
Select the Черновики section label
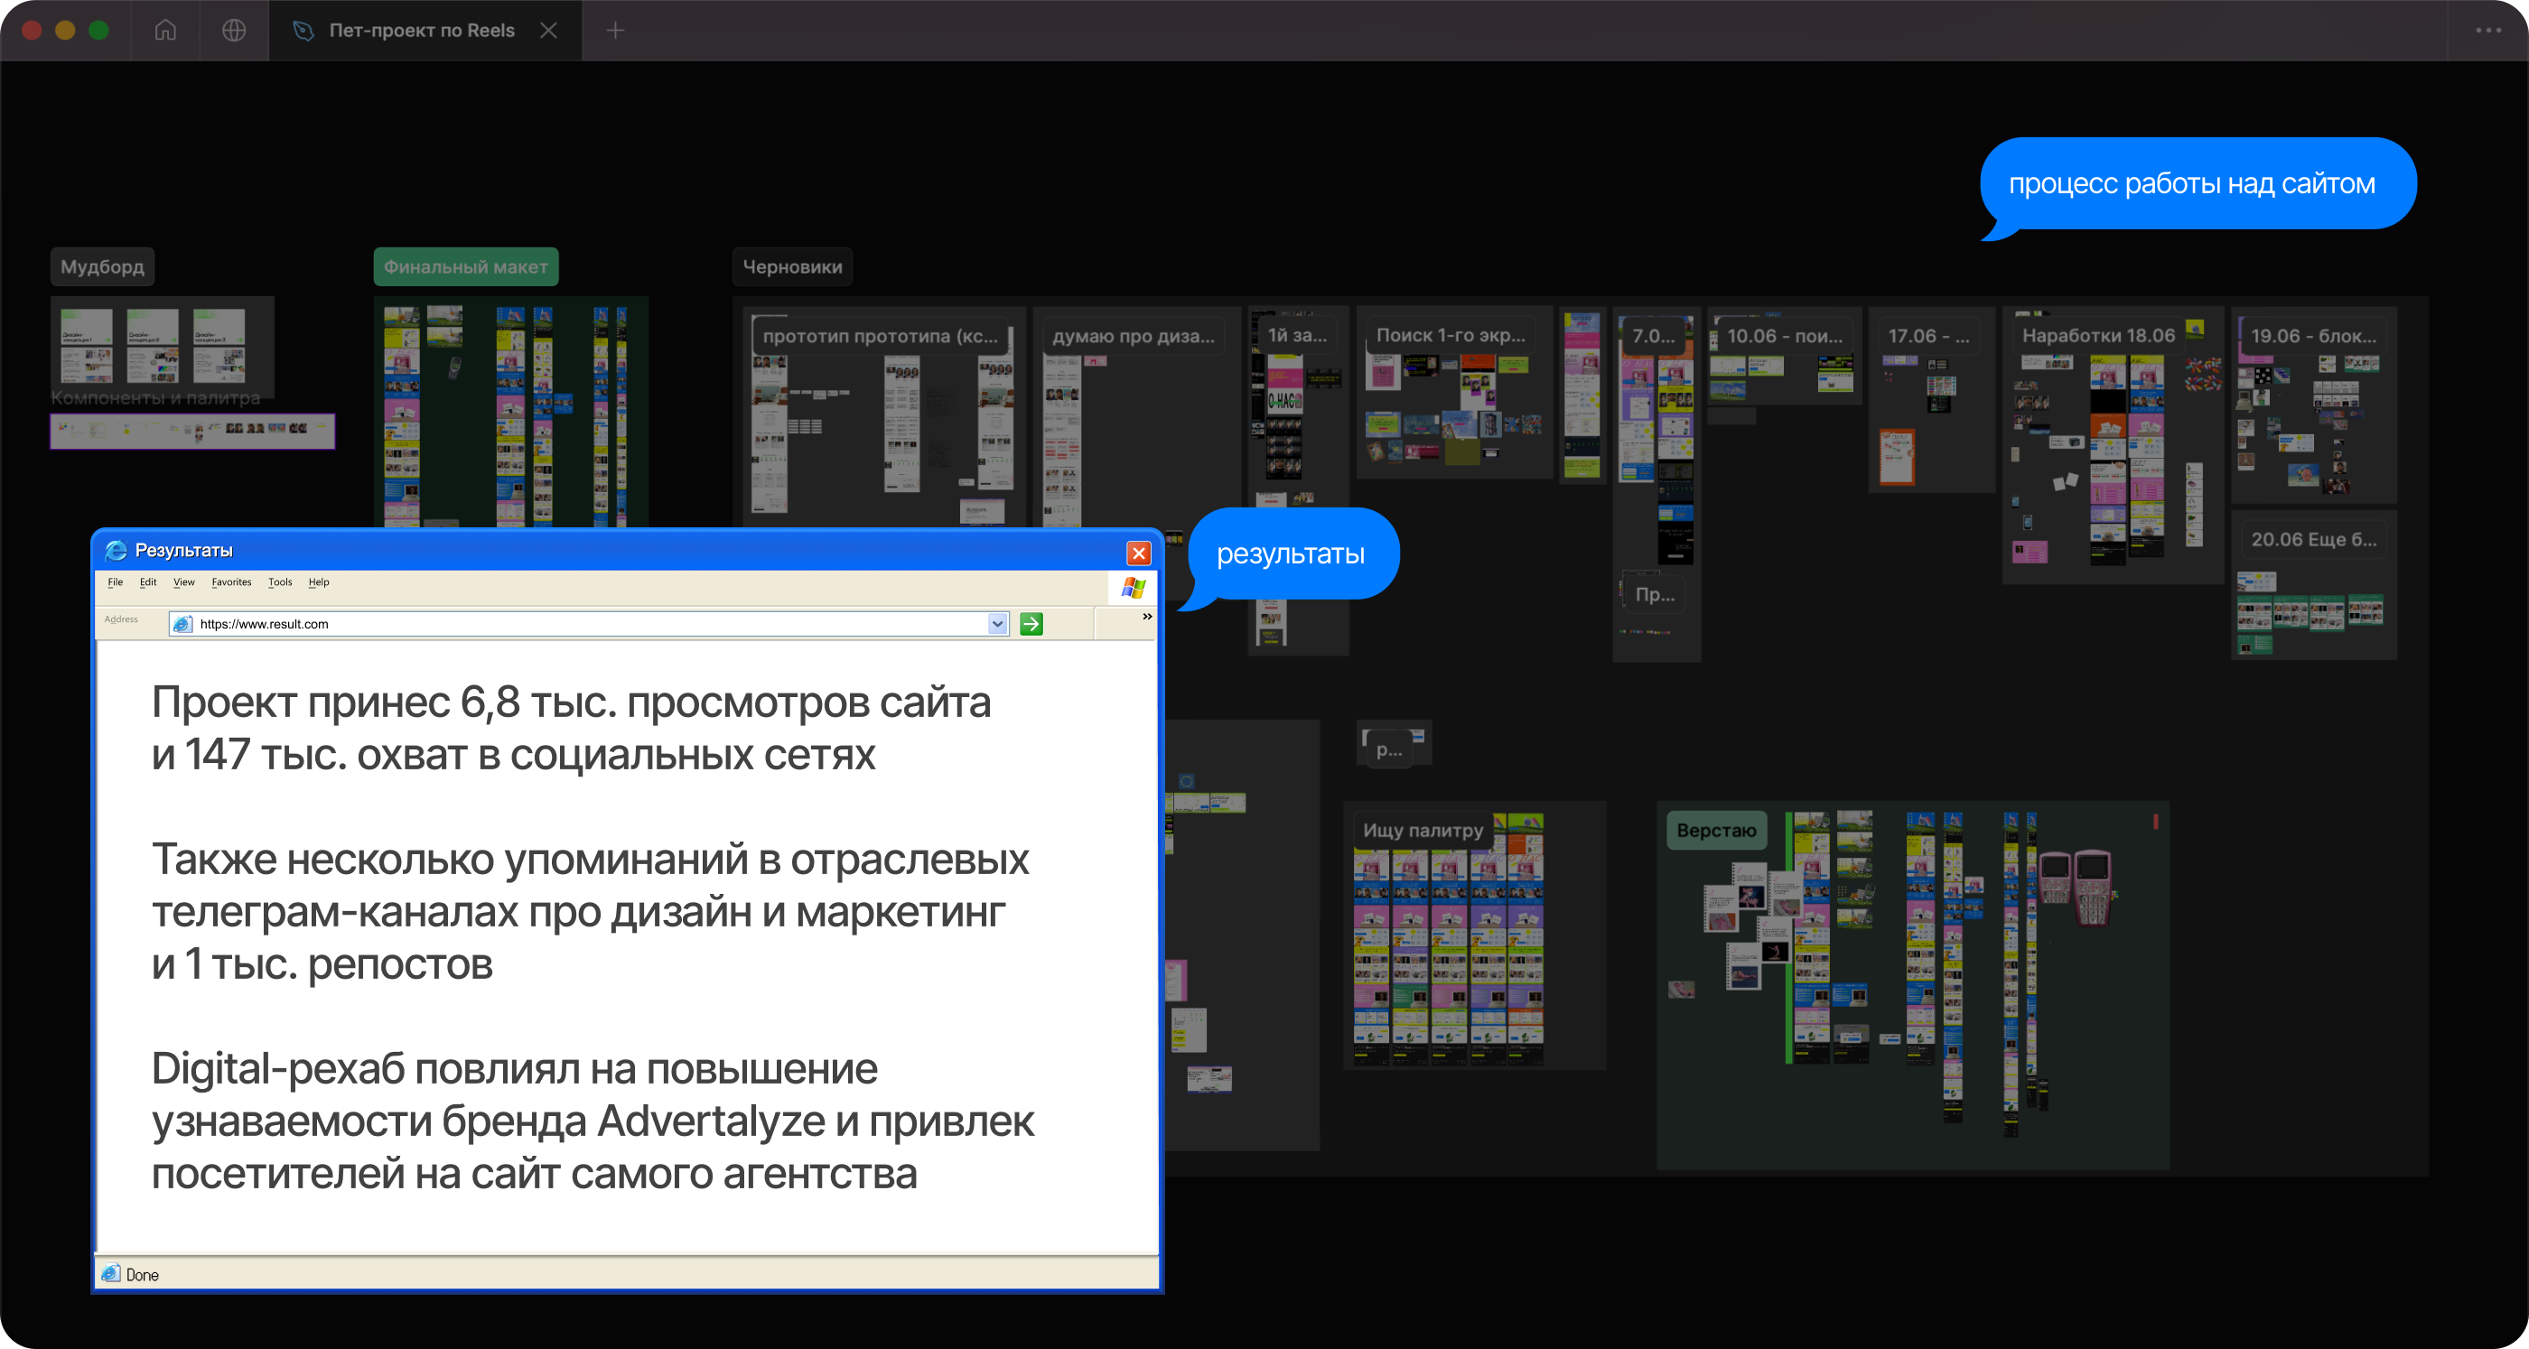(x=791, y=267)
